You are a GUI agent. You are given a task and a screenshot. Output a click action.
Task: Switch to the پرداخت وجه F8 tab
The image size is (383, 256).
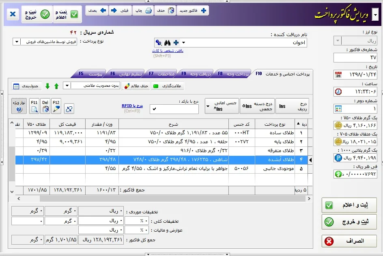click(x=234, y=73)
